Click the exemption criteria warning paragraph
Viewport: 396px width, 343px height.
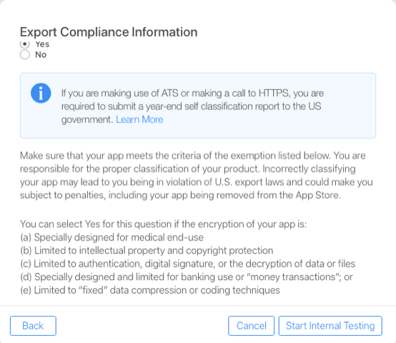coord(197,175)
